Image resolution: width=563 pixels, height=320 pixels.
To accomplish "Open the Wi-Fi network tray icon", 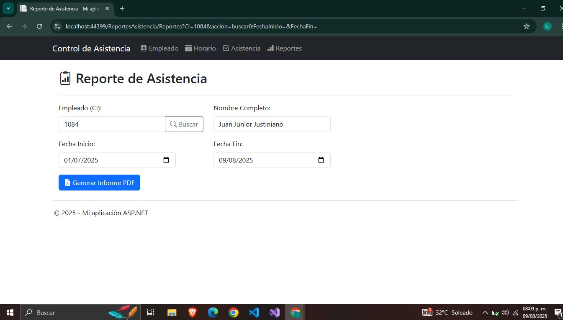I will 516,312.
